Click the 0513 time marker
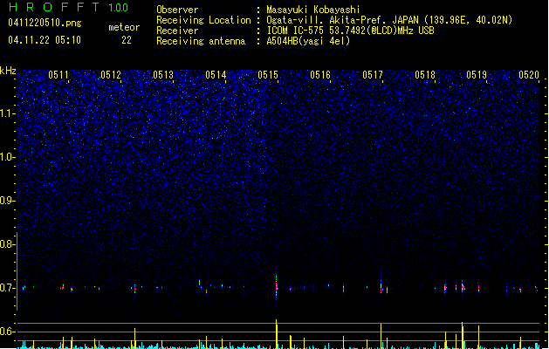549x349 pixels. pyautogui.click(x=163, y=75)
